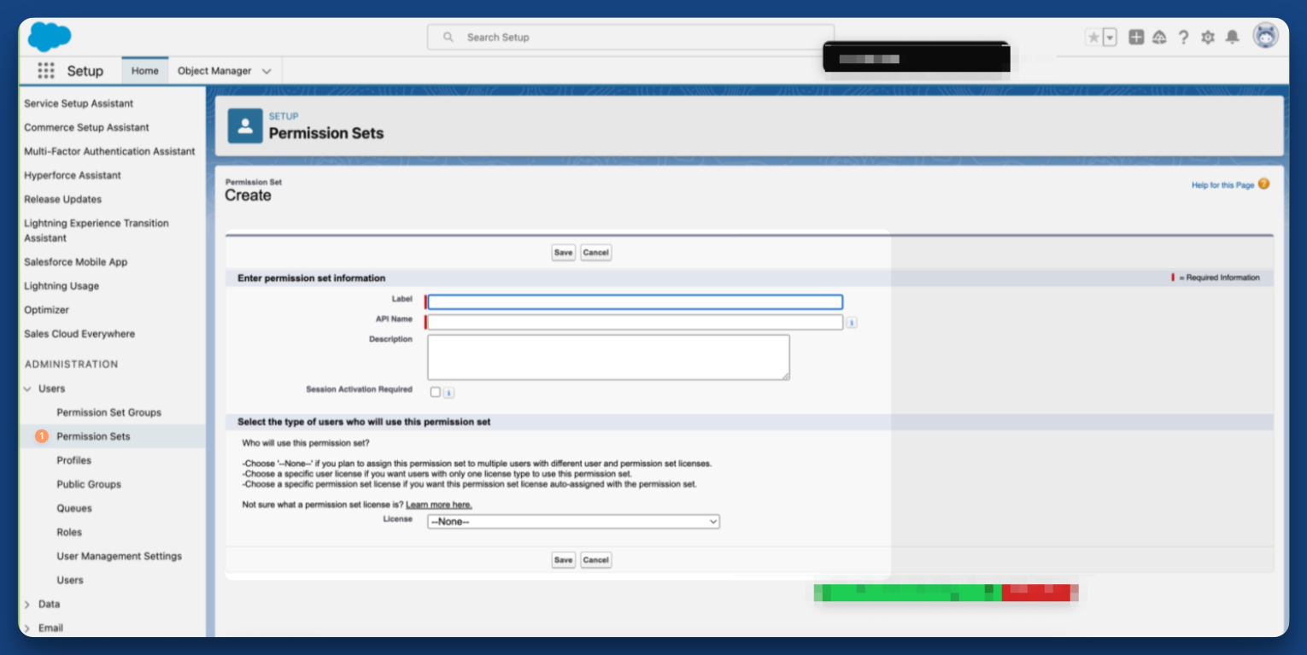Expand the Email section in the sidebar
The image size is (1307, 655).
pyautogui.click(x=28, y=628)
